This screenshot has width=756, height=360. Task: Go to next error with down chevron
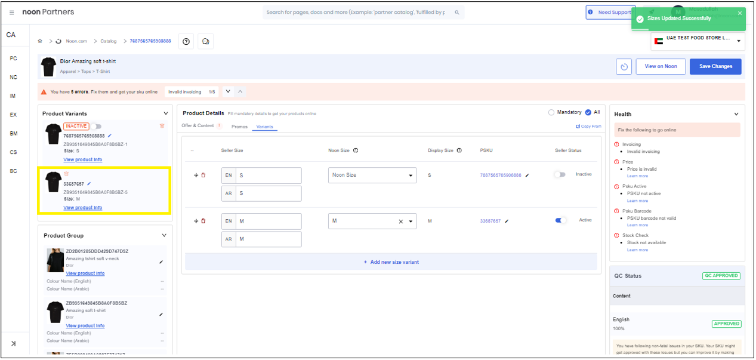227,92
